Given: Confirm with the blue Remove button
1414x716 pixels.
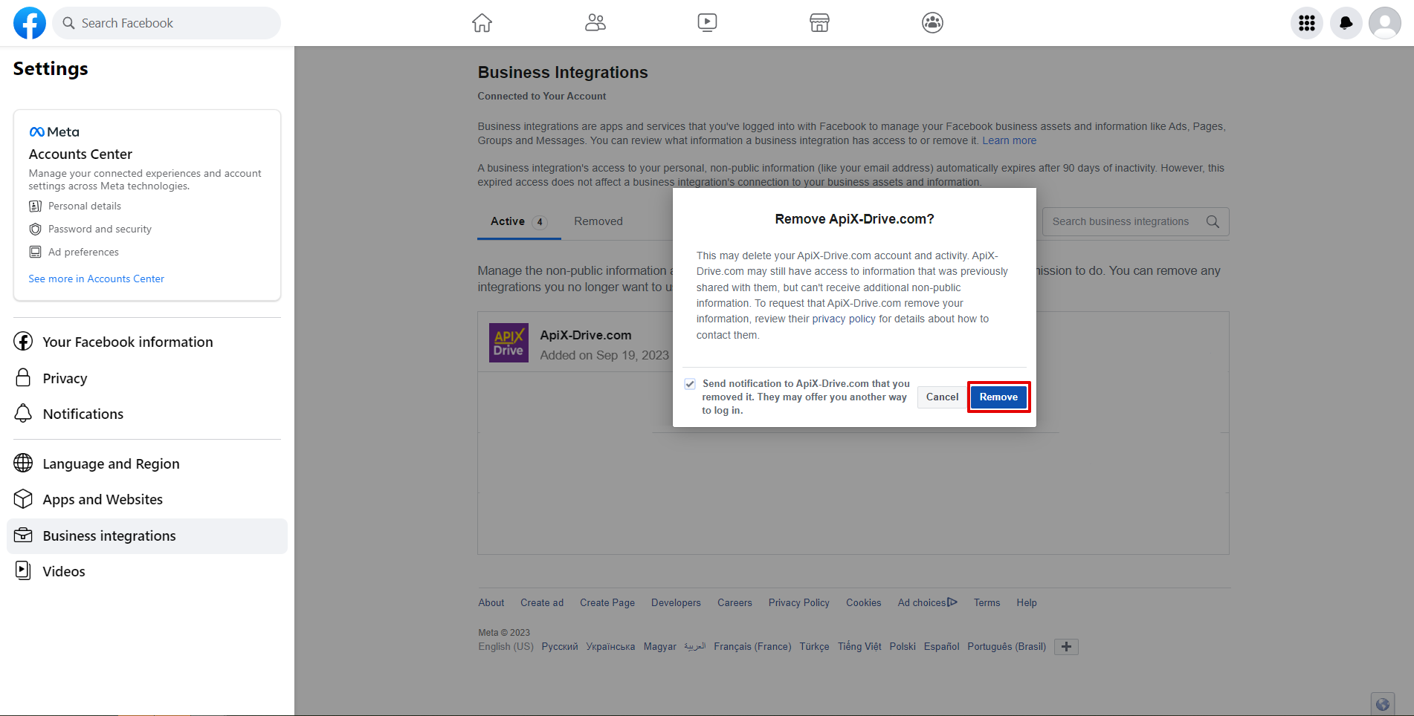Looking at the screenshot, I should (998, 397).
